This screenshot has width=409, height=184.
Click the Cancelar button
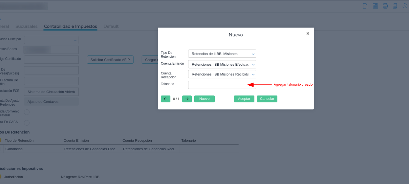point(267,99)
